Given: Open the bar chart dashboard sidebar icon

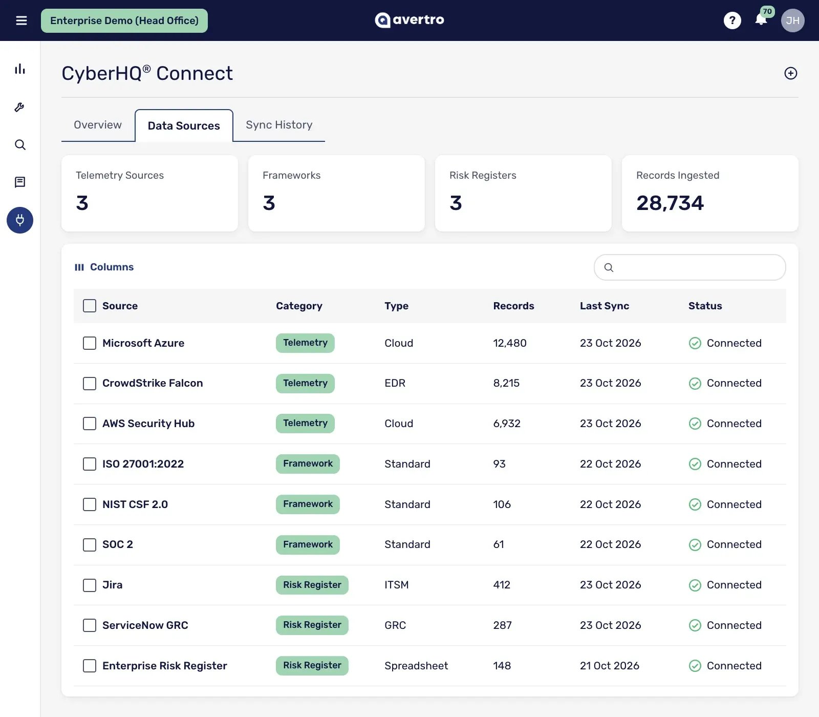Looking at the screenshot, I should (x=20, y=69).
